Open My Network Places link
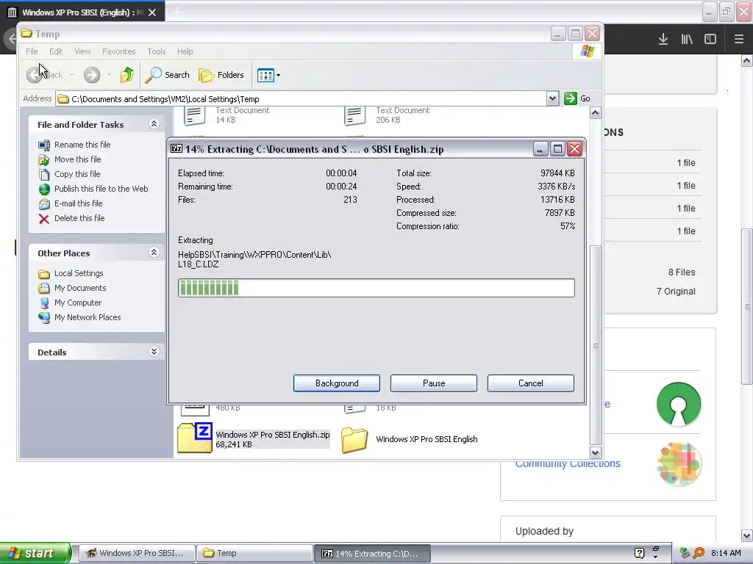 click(x=88, y=317)
